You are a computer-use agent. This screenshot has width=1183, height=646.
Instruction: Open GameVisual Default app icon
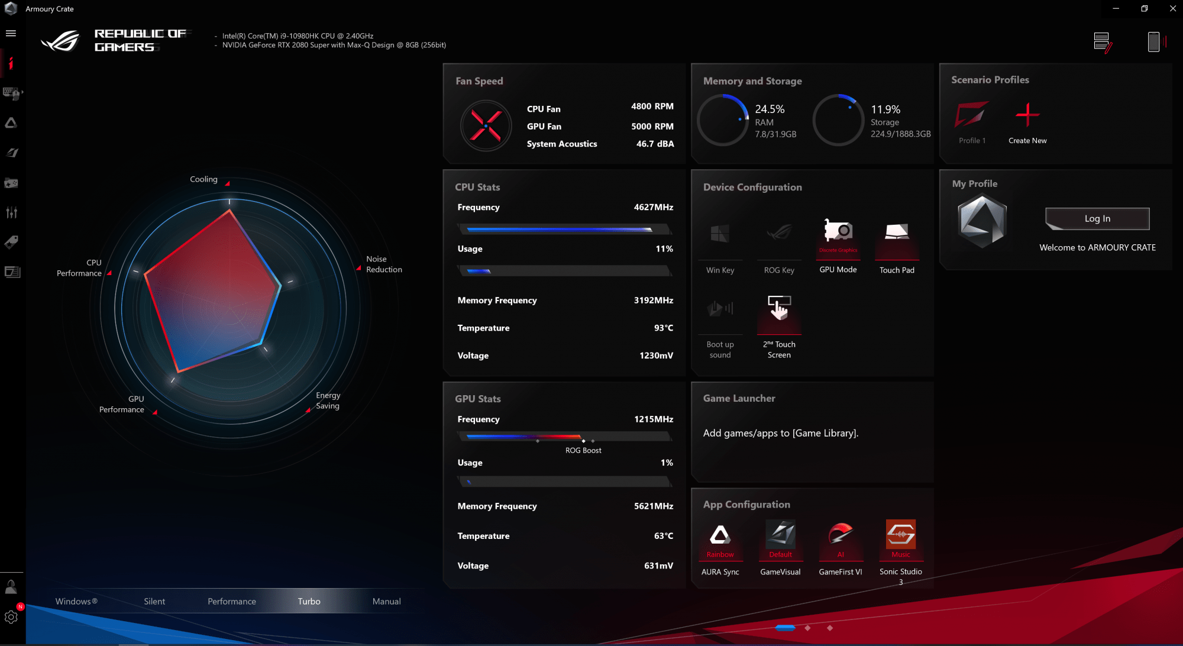780,535
